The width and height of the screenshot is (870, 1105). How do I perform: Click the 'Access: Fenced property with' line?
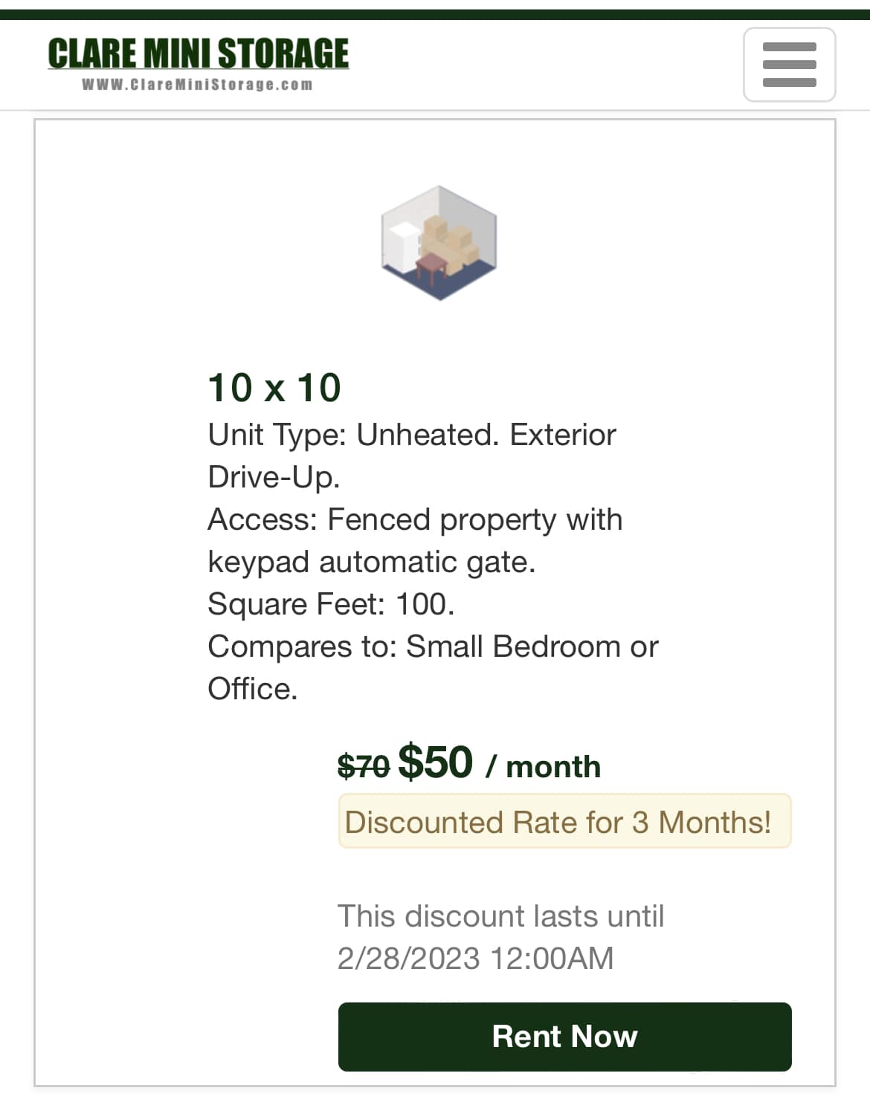click(415, 520)
